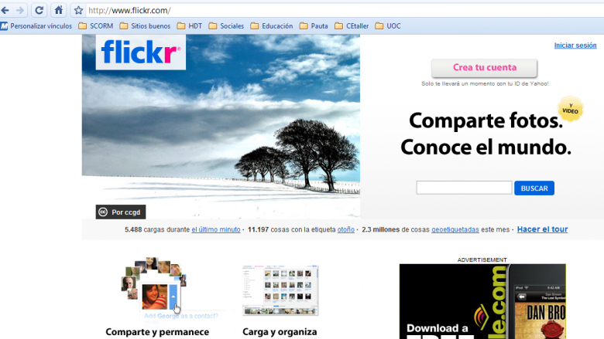604x339 pixels.
Task: Open the browser home page icon
Action: pos(59,10)
